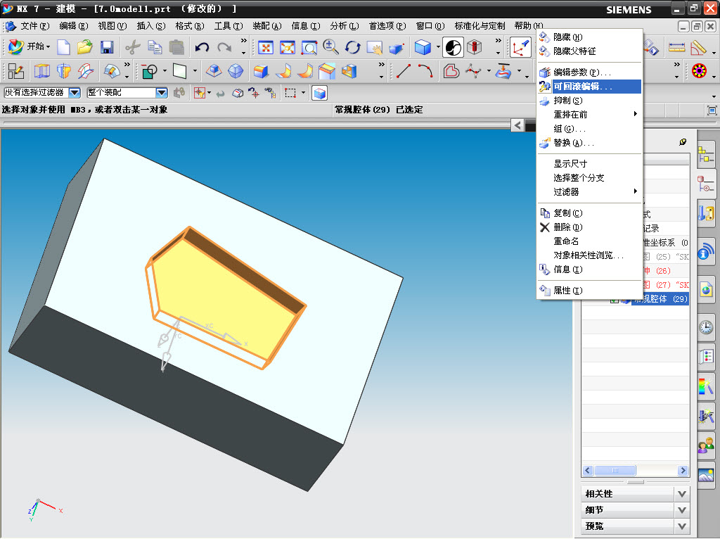Open the rendering style dropdown arrow
The width and height of the screenshot is (720, 539).
pyautogui.click(x=438, y=47)
